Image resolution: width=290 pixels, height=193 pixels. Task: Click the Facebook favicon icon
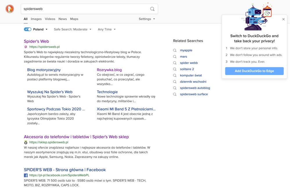point(26,175)
